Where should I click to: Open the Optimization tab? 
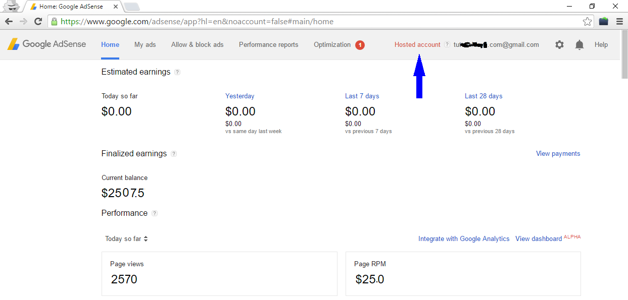point(332,45)
